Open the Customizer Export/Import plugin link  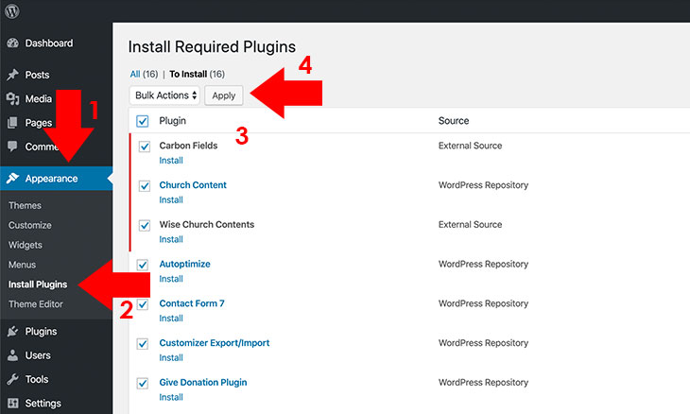coord(215,343)
